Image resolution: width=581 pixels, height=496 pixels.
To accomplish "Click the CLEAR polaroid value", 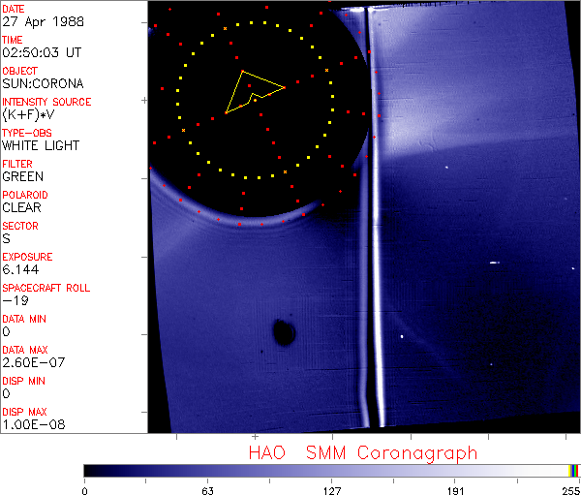I will point(23,207).
